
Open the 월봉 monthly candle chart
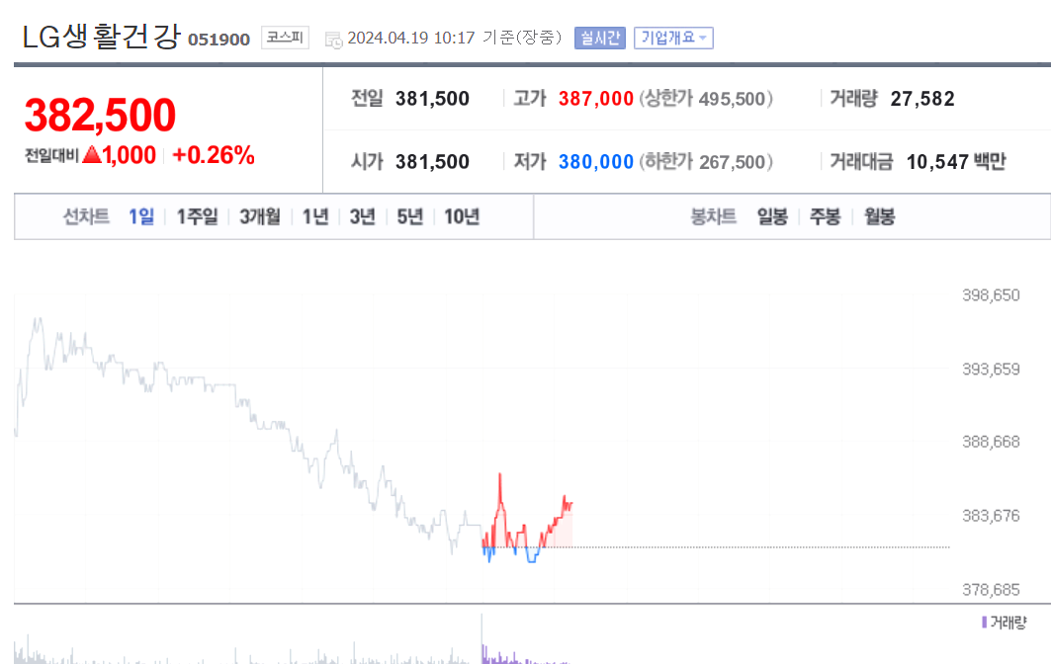879,216
